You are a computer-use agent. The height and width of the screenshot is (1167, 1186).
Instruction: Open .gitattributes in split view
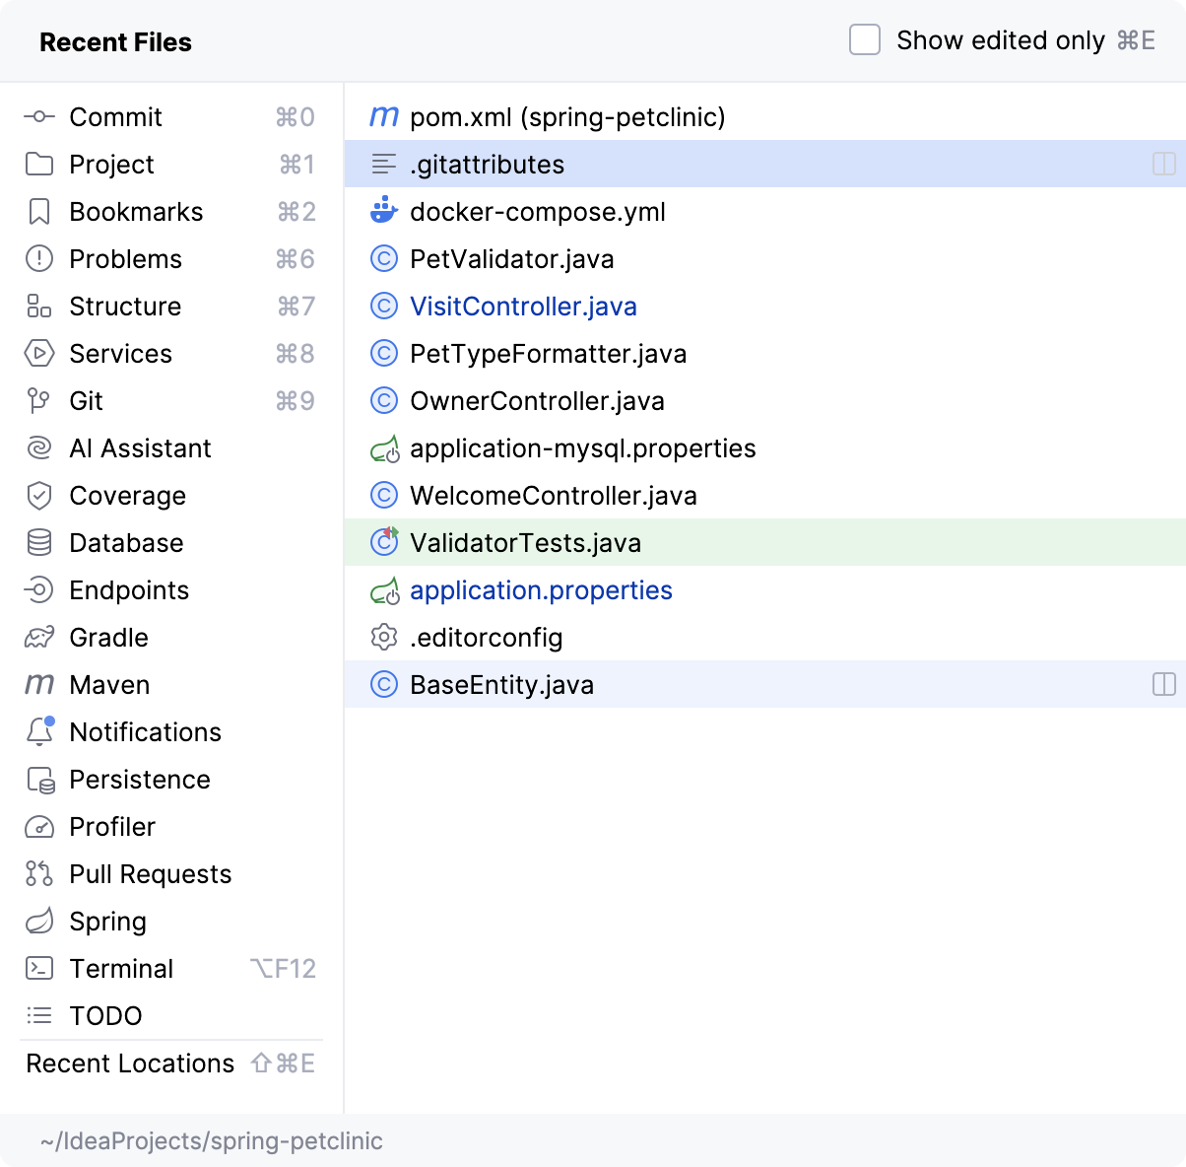point(1163,165)
